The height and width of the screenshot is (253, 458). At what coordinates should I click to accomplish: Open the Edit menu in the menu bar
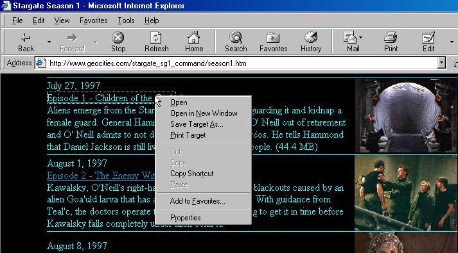coord(39,20)
